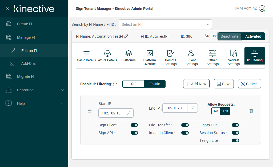Turn off the Lights Out switch

coord(235,125)
